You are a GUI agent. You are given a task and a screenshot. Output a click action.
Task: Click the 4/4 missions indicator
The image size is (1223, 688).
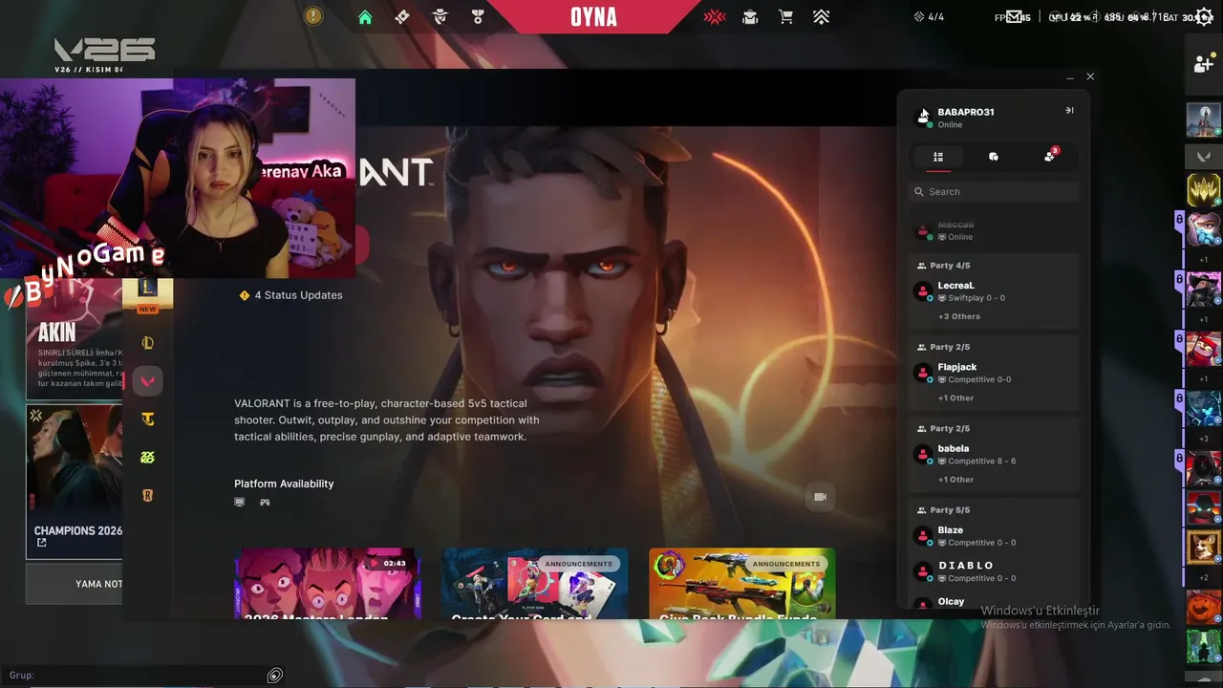click(x=929, y=17)
